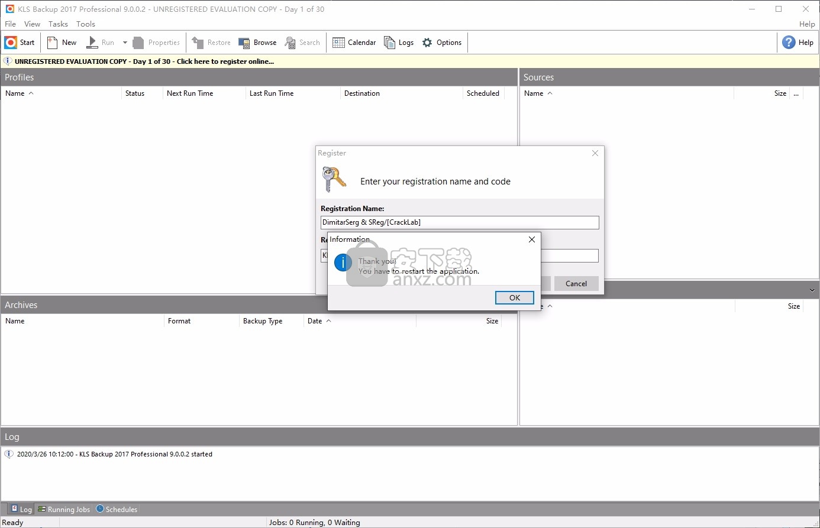
Task: Switch to the Log tab
Action: point(21,509)
